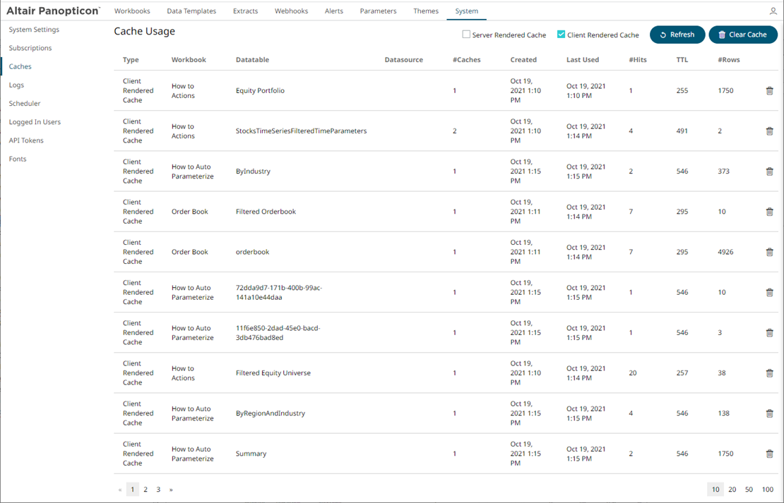Jump to page 3 of results

click(158, 490)
